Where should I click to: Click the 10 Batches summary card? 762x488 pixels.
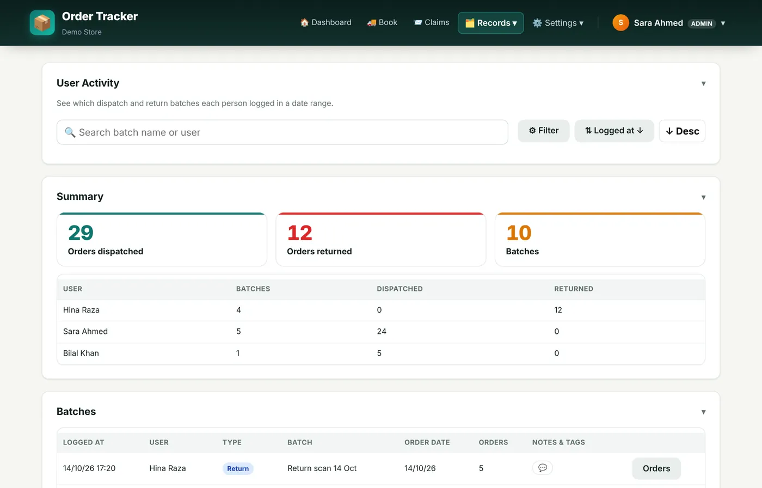click(x=600, y=240)
